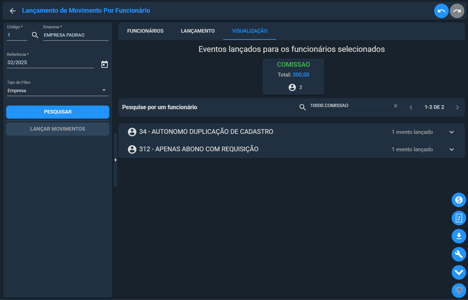Select row 34 - AUTONOMO DUPLICAÇÃO DE CADASTRO

[292, 132]
